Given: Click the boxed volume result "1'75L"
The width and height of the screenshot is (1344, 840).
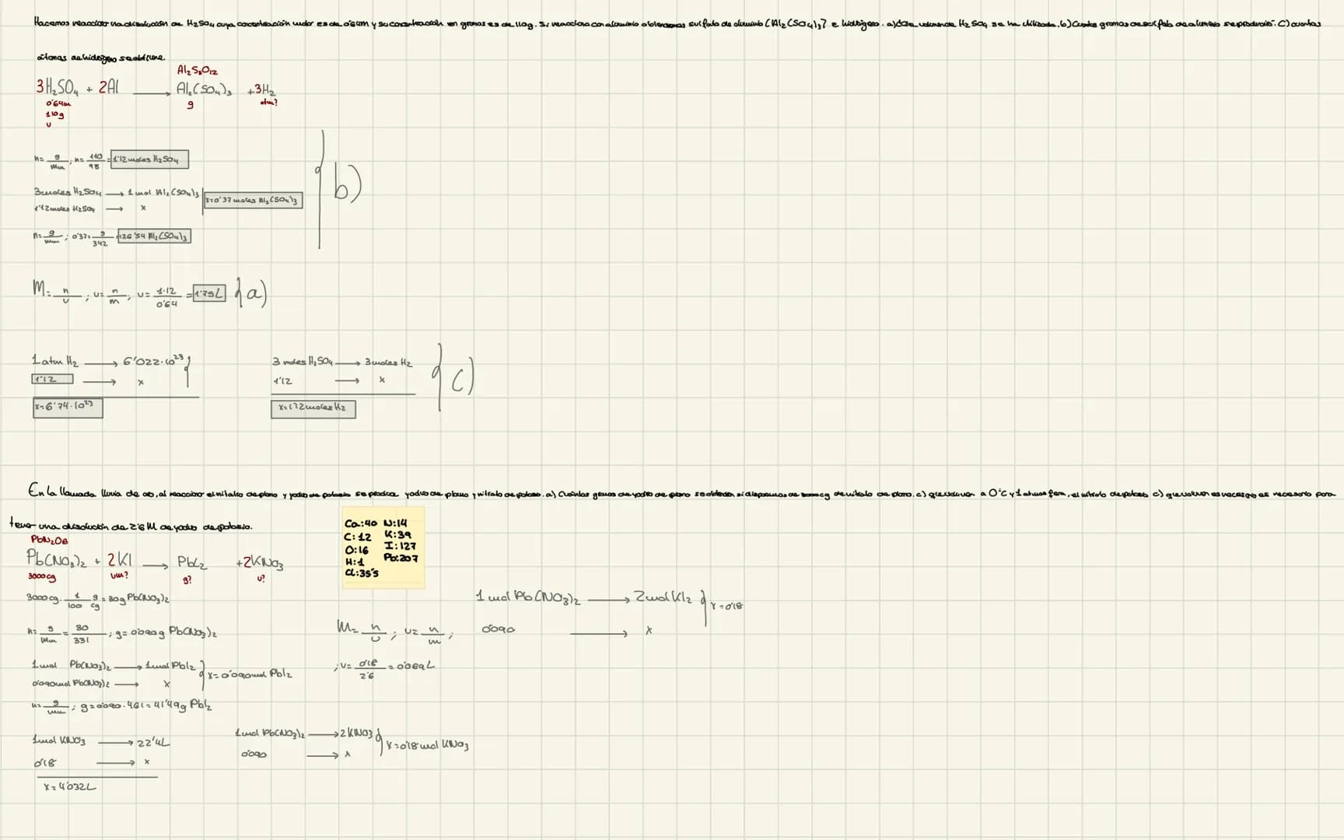Looking at the screenshot, I should (x=208, y=293).
